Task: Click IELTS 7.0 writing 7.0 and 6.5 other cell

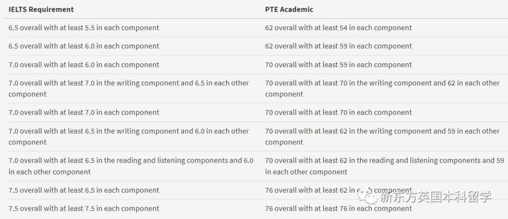Action: [128, 89]
